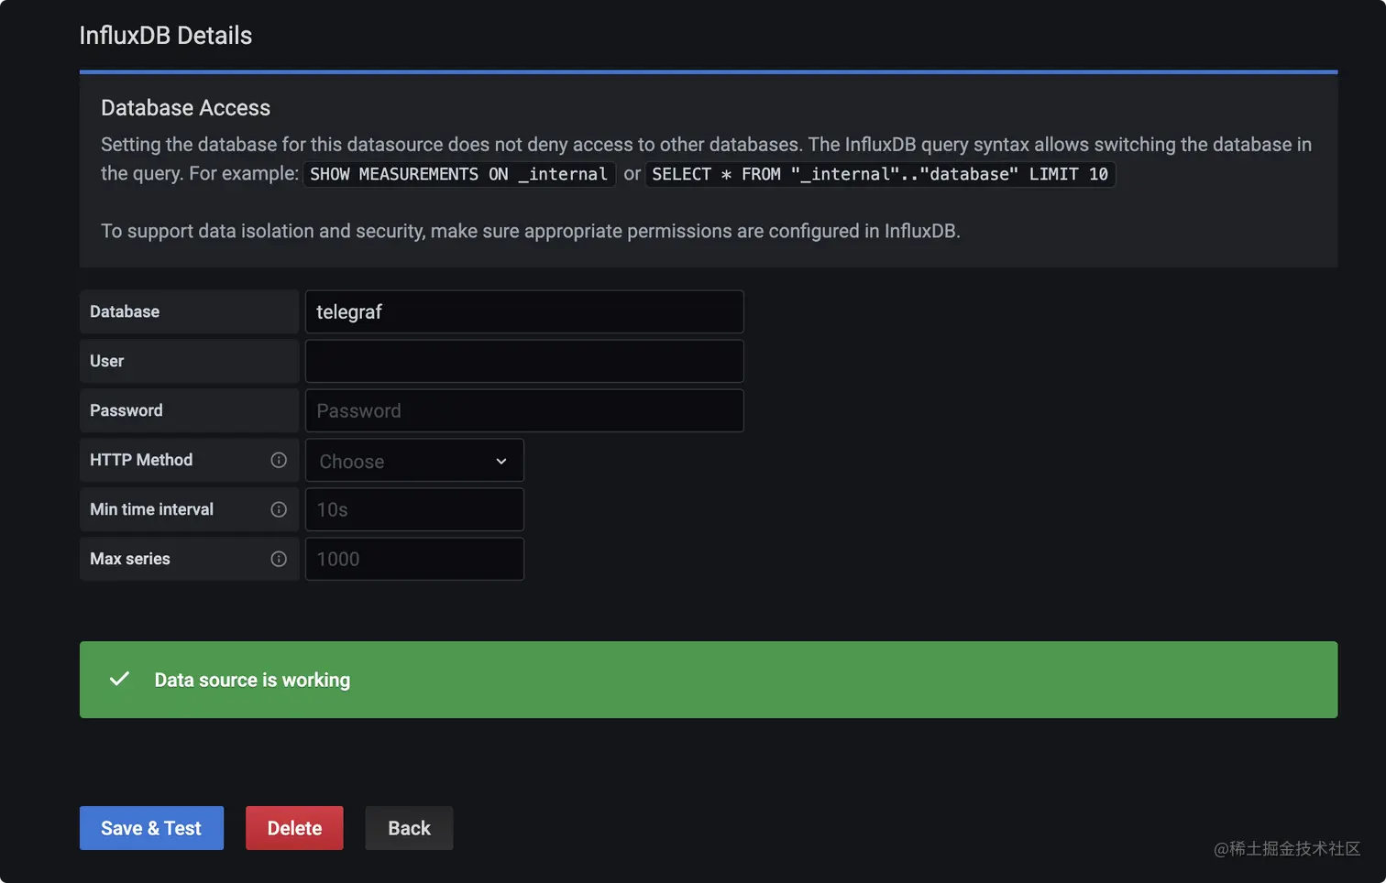Click the Max series input field
1386x883 pixels.
pos(414,559)
